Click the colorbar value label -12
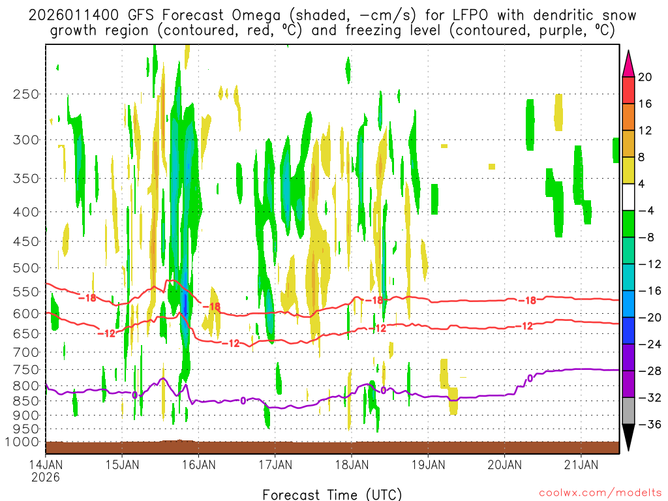The height and width of the screenshot is (501, 668). tap(649, 264)
